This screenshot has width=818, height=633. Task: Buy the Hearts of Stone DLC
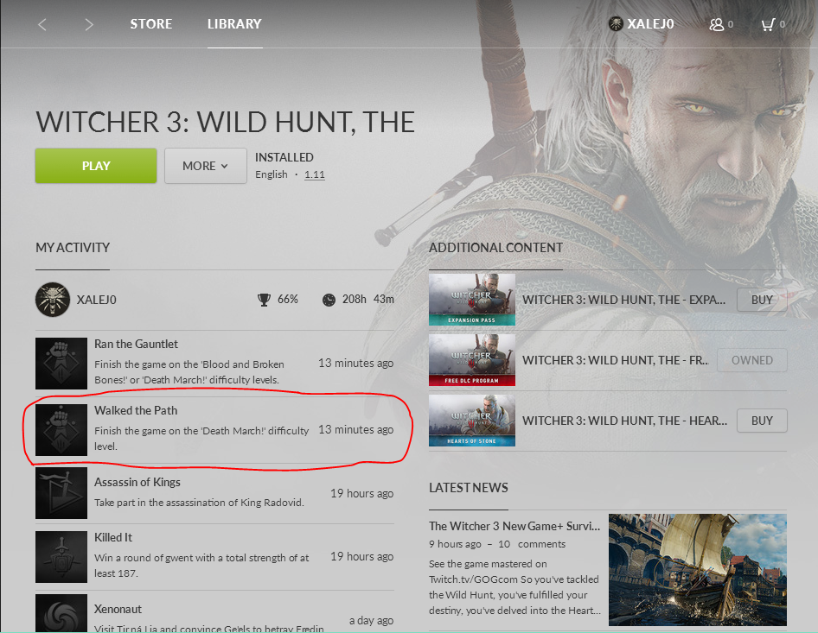click(762, 421)
